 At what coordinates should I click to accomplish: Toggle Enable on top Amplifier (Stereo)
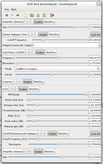(x=39, y=22)
